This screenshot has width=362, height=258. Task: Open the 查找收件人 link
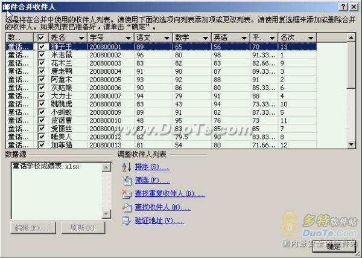(163, 207)
